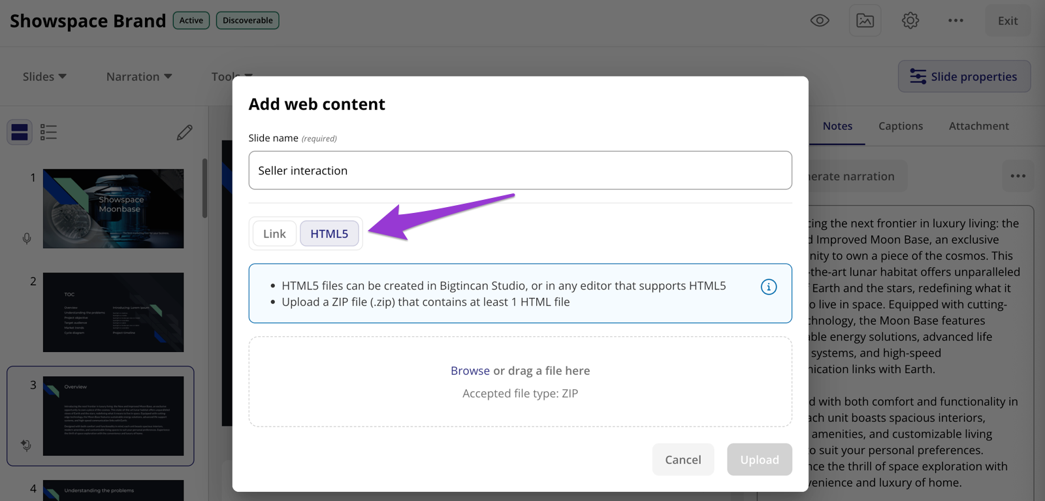Click the Active status badge
Image resolution: width=1045 pixels, height=501 pixels.
coord(191,20)
